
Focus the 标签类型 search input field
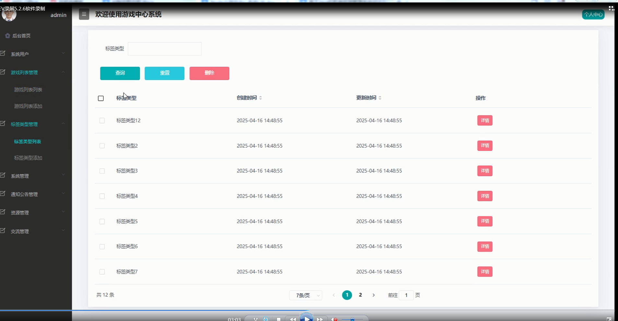tap(165, 49)
